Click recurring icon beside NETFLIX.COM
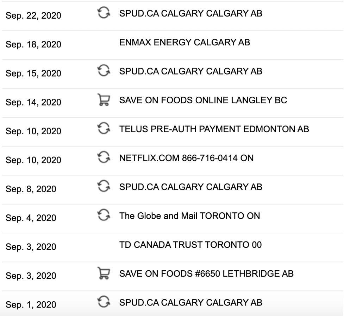Image resolution: width=344 pixels, height=316 pixels. click(104, 157)
